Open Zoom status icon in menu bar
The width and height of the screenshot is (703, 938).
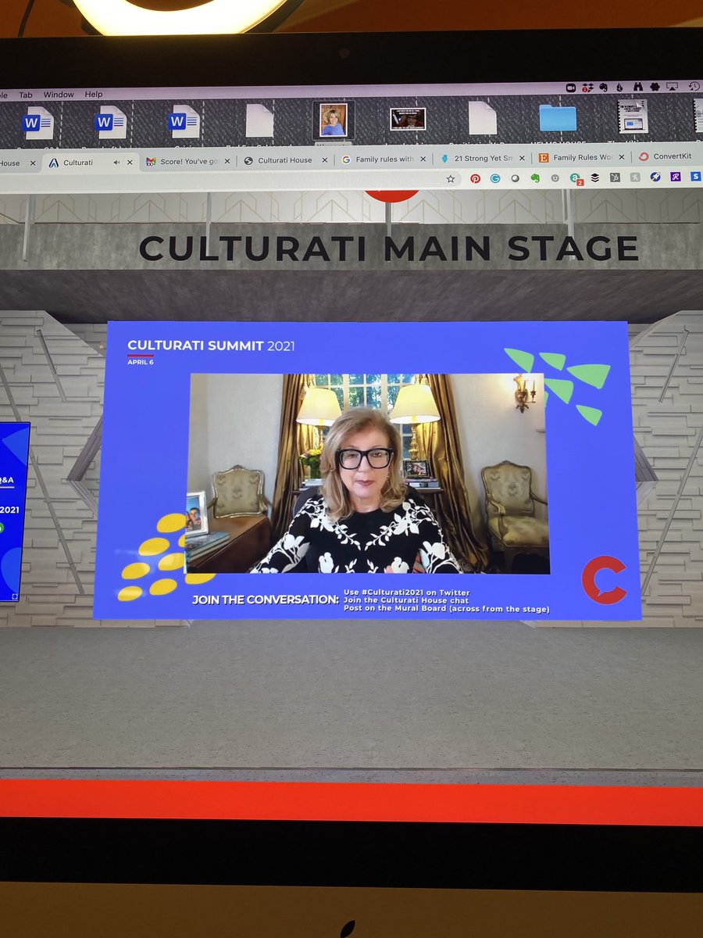point(571,88)
